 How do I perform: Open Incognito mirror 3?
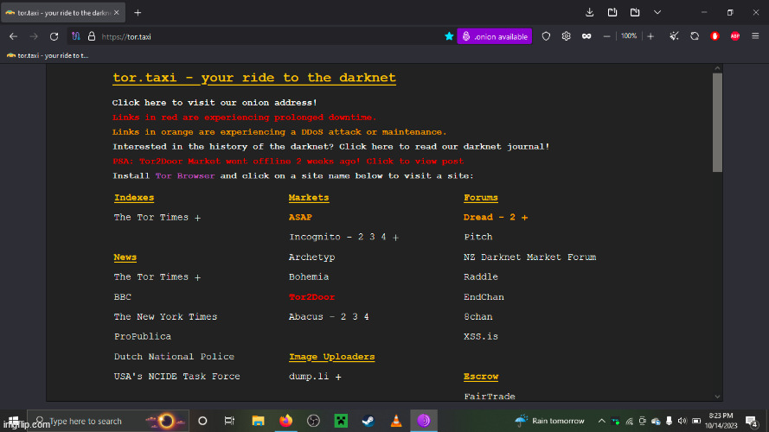coord(372,237)
